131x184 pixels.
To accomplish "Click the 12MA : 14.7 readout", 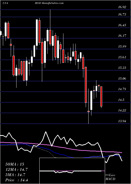I will point(17,170).
